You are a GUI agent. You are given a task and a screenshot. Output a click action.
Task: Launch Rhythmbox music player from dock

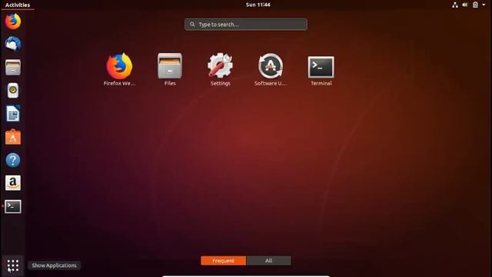13,91
